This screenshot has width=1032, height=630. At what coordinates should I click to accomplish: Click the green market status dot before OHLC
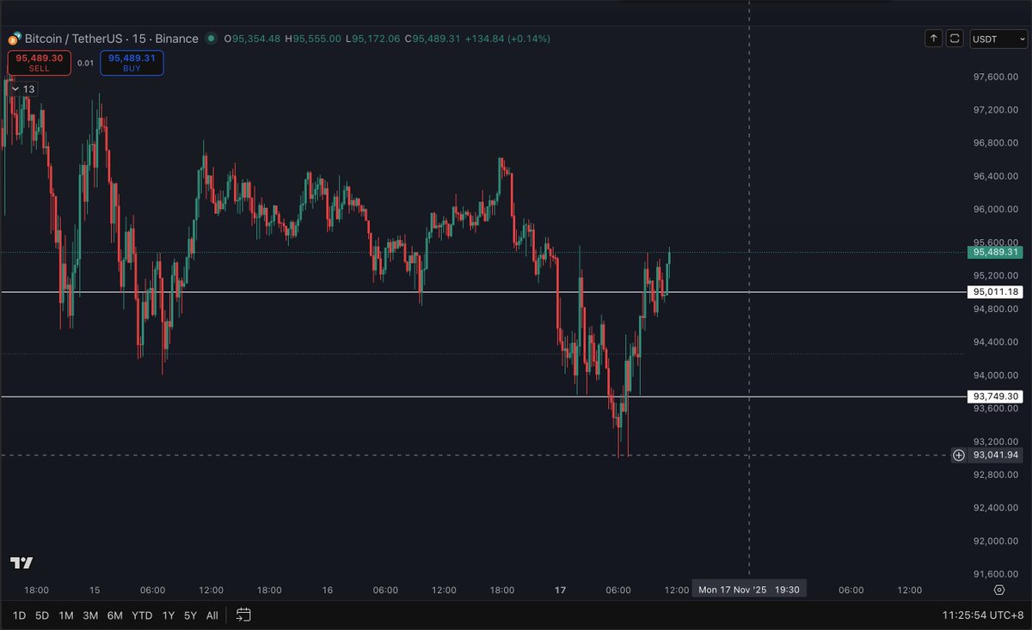tap(211, 39)
